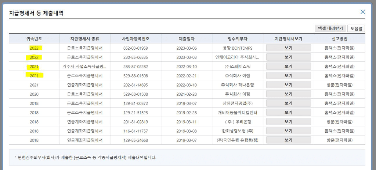Click the 삼영전자공업(주) company name
The height and width of the screenshot is (170, 376).
238,103
